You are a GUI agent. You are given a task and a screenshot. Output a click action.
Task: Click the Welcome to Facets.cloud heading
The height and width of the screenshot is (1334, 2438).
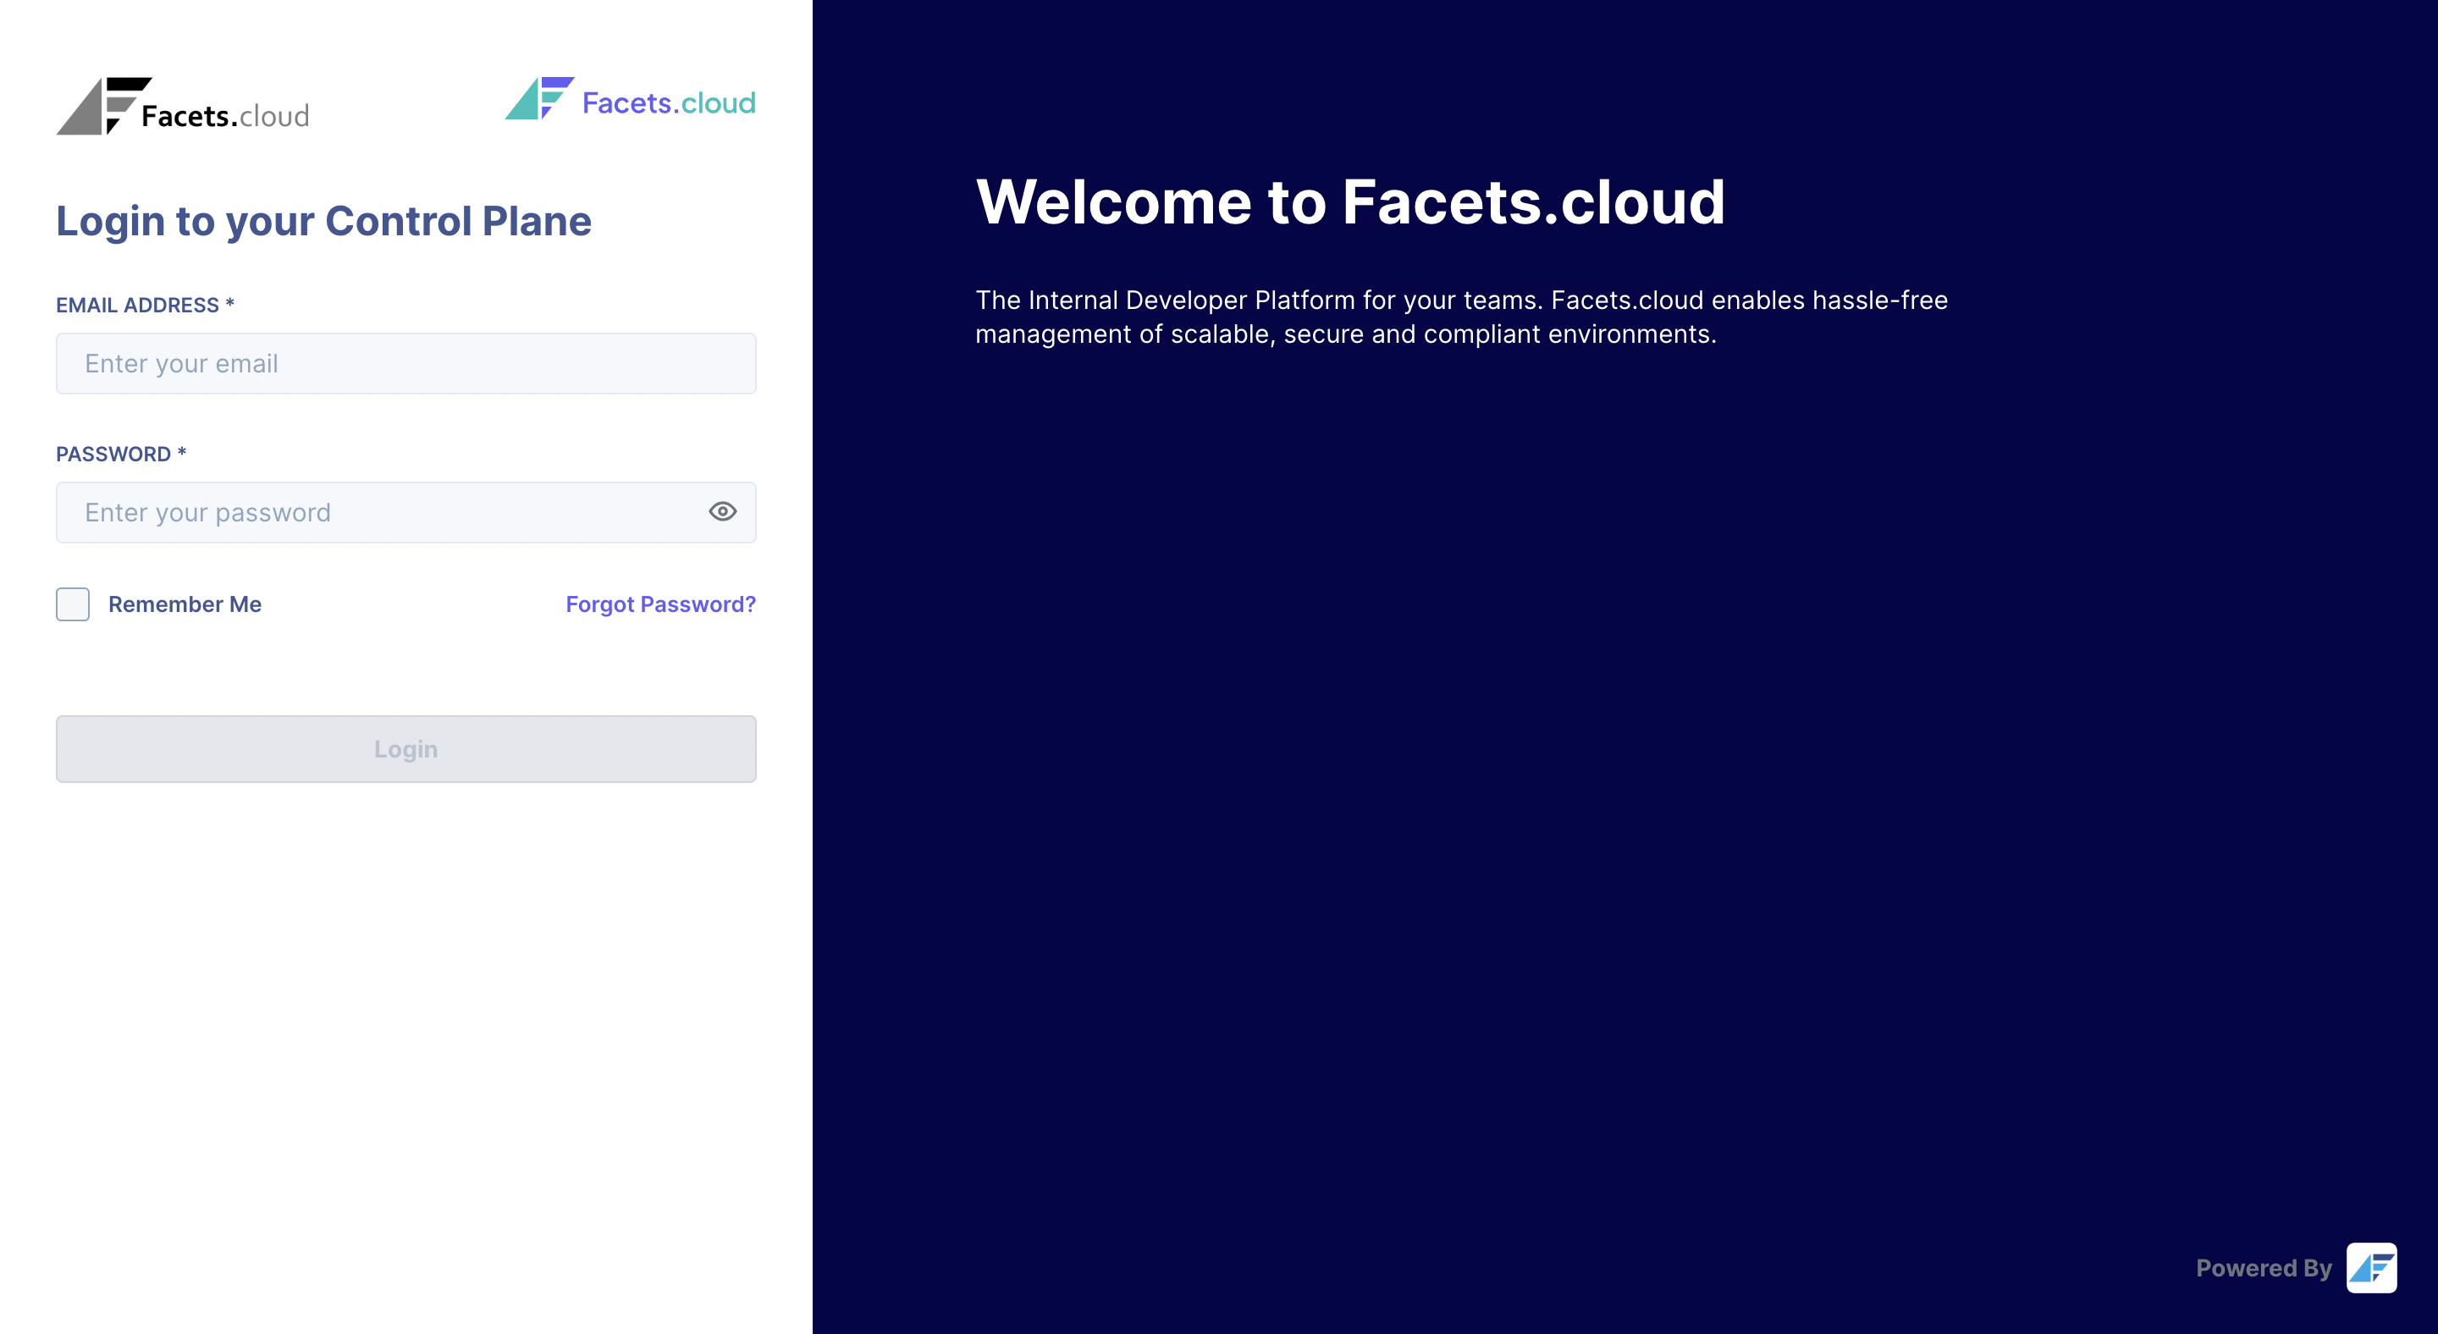pyautogui.click(x=1349, y=201)
